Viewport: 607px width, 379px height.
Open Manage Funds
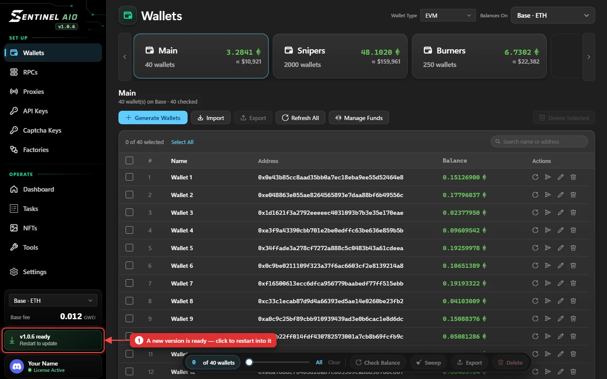point(359,118)
